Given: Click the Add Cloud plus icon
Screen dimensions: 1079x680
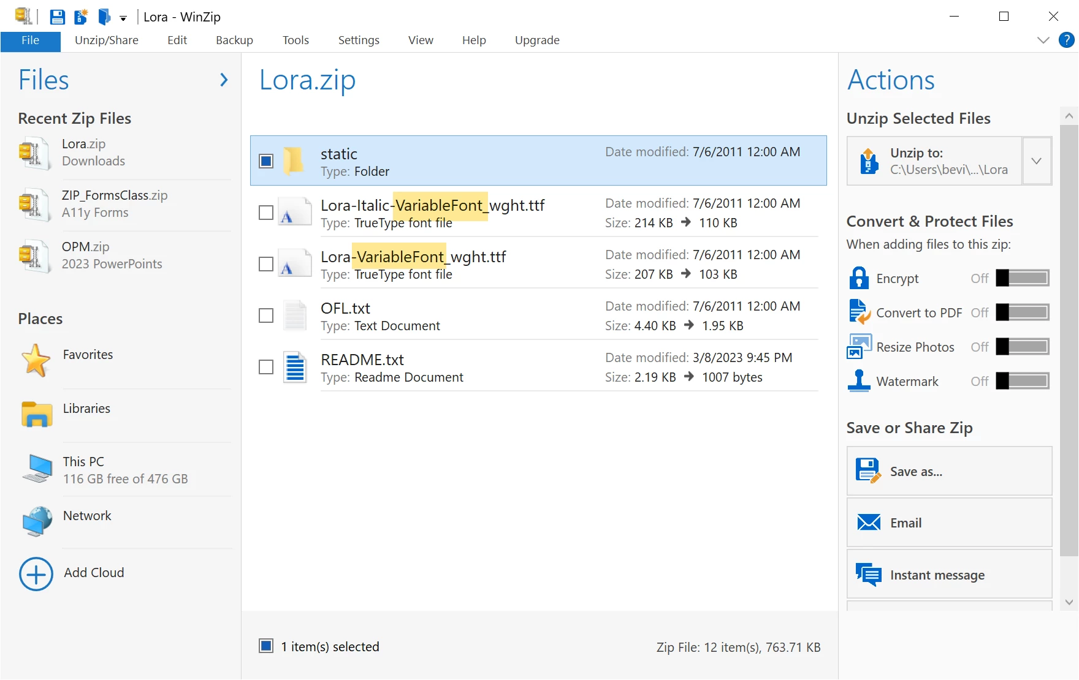Looking at the screenshot, I should 36,574.
